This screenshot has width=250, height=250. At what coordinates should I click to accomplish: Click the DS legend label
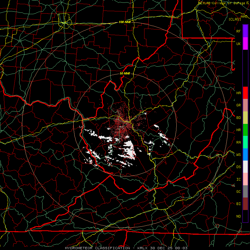pos(238,167)
